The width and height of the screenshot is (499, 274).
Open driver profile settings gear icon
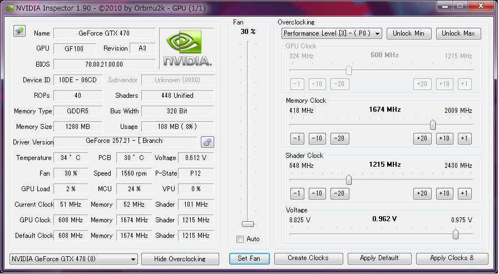pos(207,142)
